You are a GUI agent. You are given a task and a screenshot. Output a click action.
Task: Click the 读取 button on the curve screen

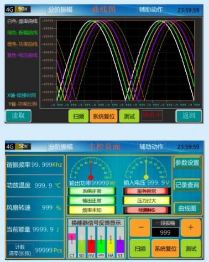click(x=18, y=116)
